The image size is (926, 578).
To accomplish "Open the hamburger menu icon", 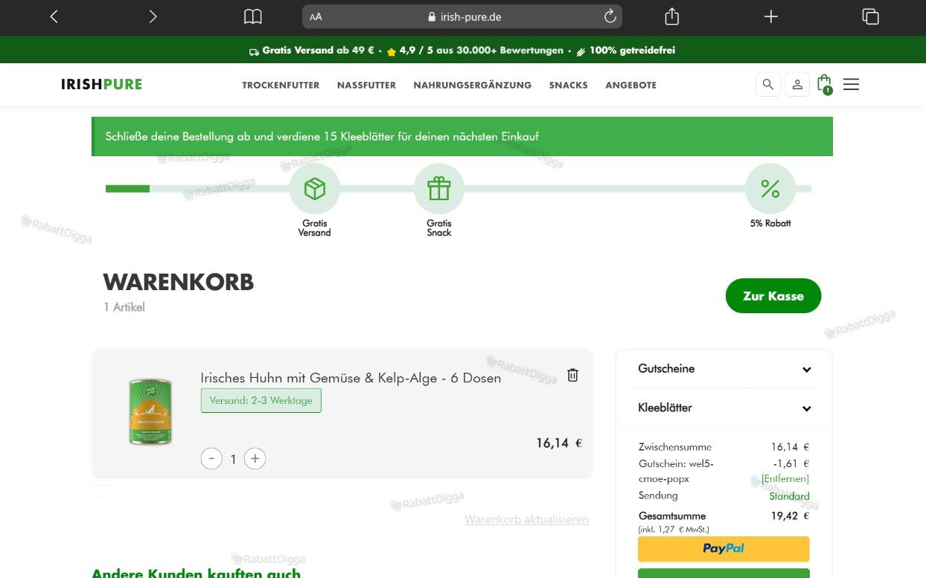I will pyautogui.click(x=851, y=84).
